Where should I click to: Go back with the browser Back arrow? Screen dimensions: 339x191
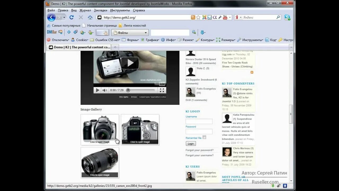[x=51, y=18]
